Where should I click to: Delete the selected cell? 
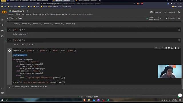click(175, 48)
